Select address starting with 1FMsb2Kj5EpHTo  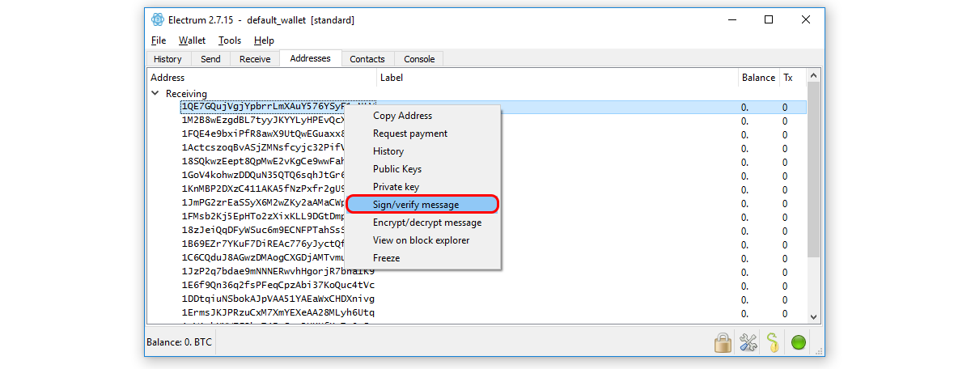pyautogui.click(x=264, y=217)
